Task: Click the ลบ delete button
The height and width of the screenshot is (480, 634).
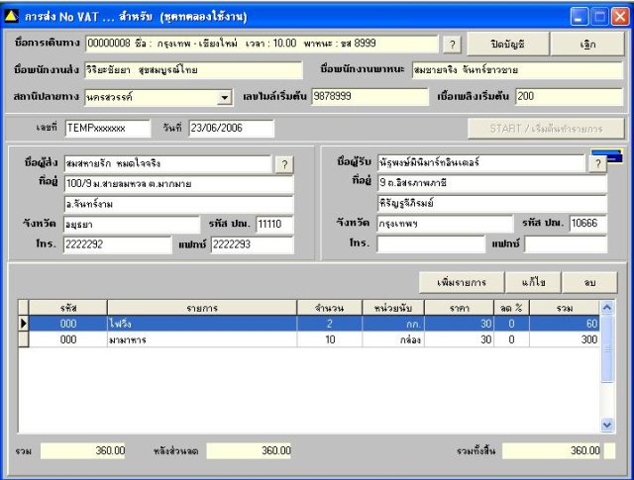Action: click(590, 282)
